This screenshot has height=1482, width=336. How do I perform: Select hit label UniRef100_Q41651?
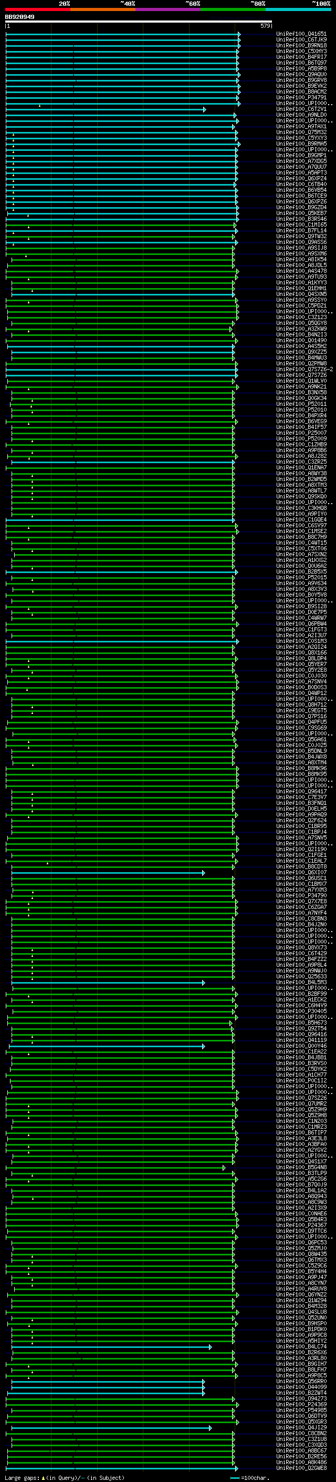[301, 34]
